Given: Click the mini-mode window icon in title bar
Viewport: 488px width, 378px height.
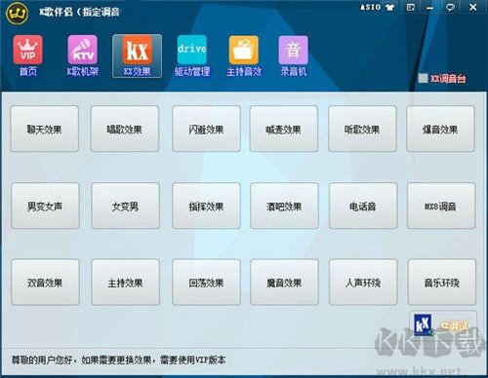Looking at the screenshot, I should [411, 7].
